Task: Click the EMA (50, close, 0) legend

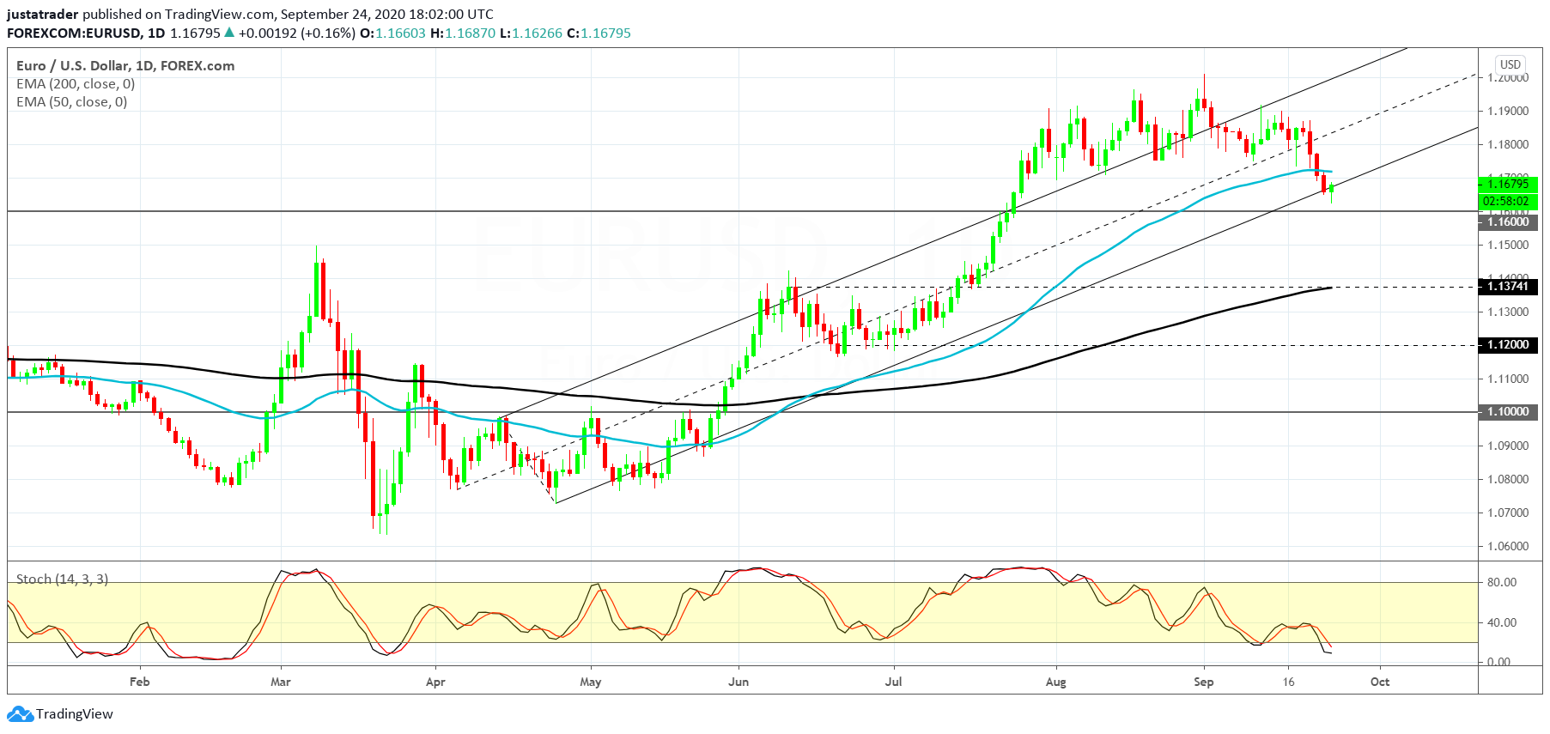Action: 72,102
